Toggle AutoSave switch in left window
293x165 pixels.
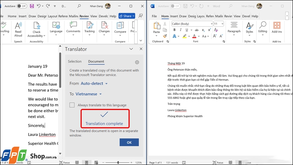pyautogui.click(x=22, y=6)
